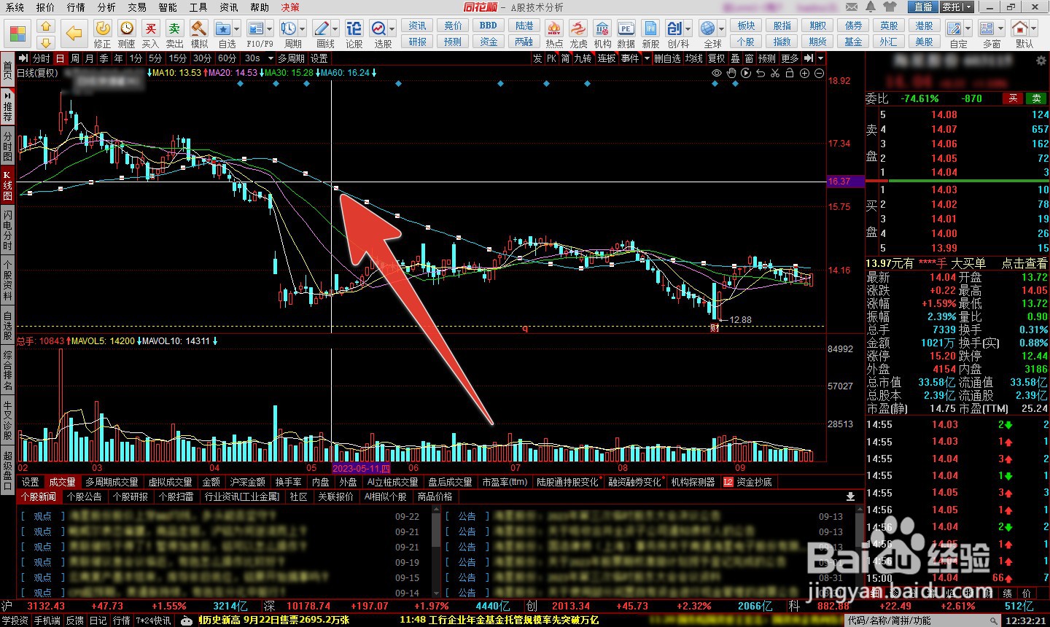Image resolution: width=1050 pixels, height=627 pixels.
Task: Click the play replay icon on chart
Action: pyautogui.click(x=746, y=73)
